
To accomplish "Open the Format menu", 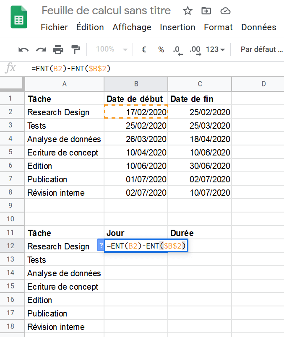I will (218, 27).
